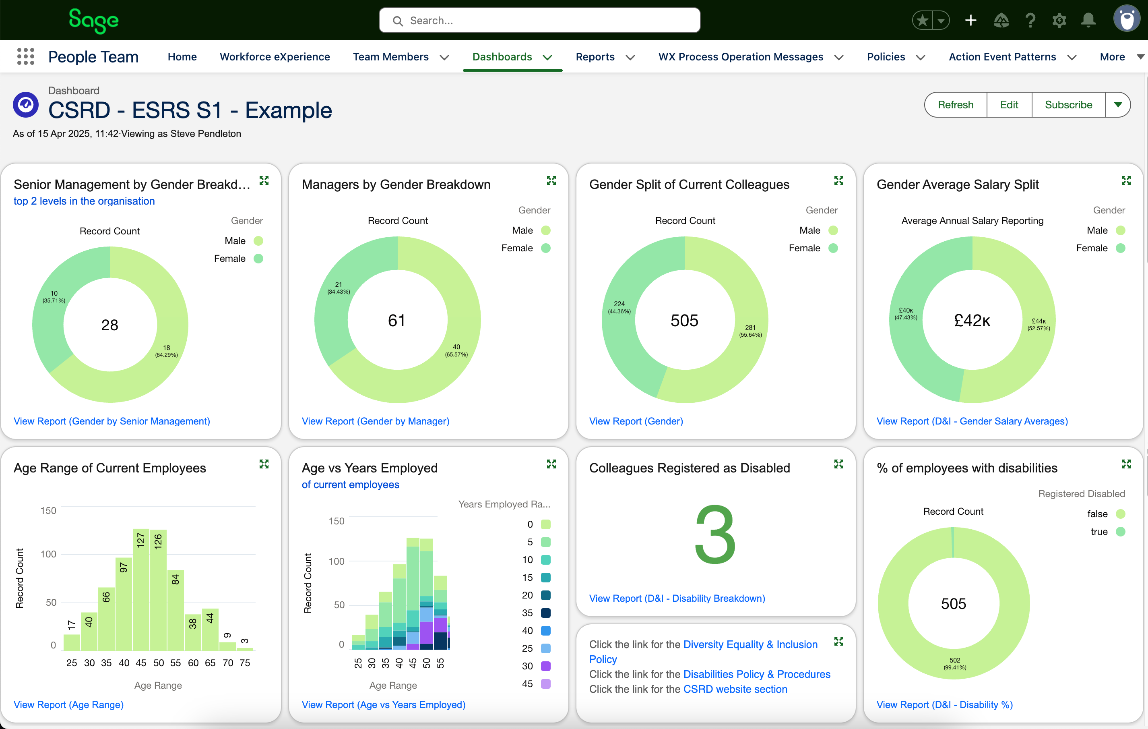This screenshot has width=1148, height=729.
Task: Open the Help question mark icon
Action: (x=1030, y=21)
